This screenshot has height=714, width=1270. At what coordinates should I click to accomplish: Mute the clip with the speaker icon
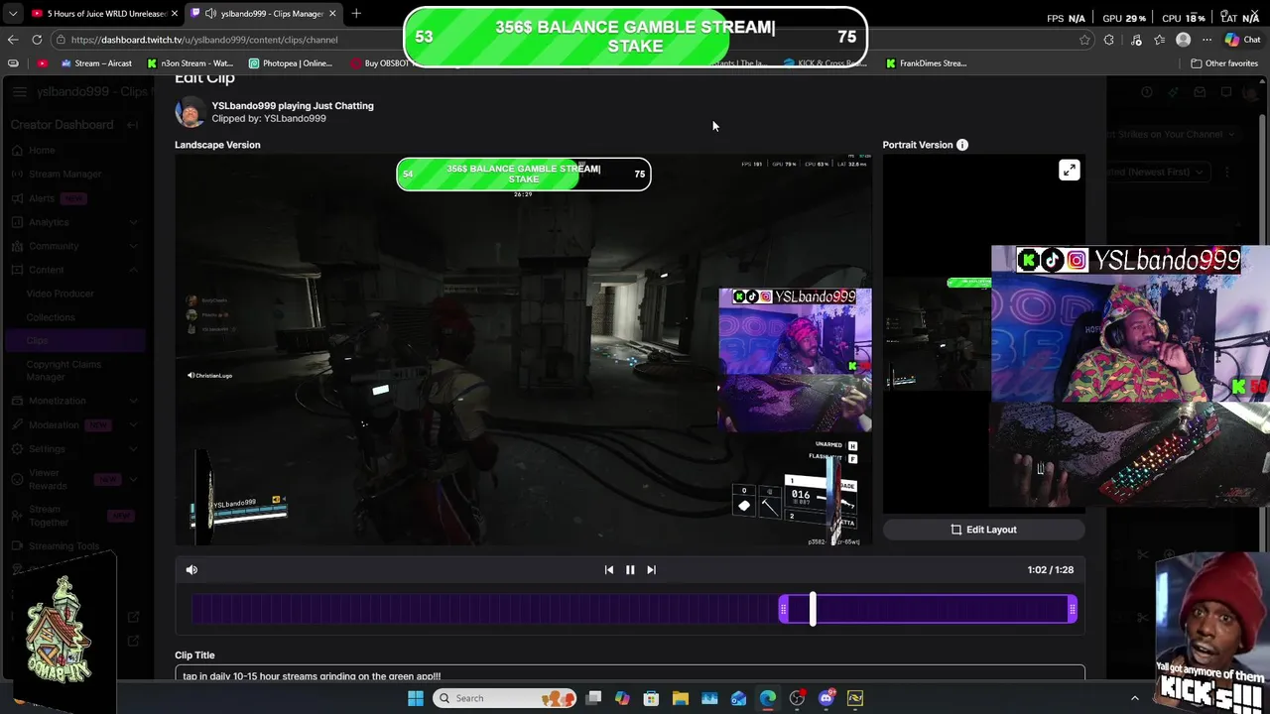[x=191, y=569]
